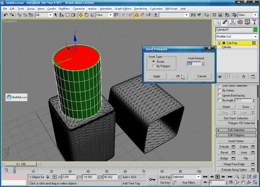Select the By Polygon inset type
Screen dimensions: 260x187
pos(154,66)
